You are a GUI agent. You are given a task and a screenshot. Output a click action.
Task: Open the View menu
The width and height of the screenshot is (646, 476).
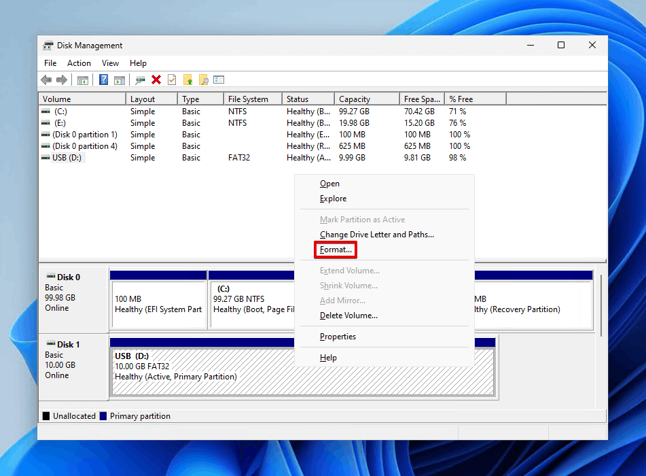(111, 63)
